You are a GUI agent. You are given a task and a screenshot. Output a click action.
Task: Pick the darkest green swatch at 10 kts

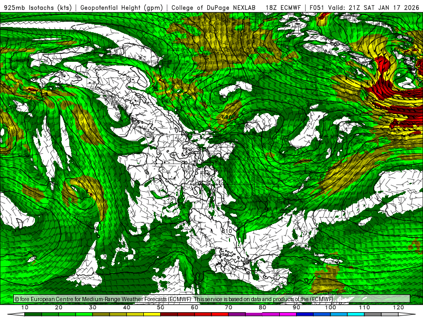coord(33,314)
